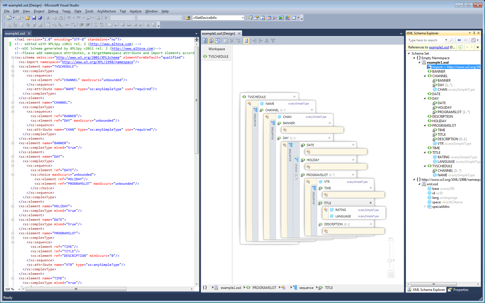Image resolution: width=485 pixels, height=303 pixels.
Task: Click Increase Indent icon in editor toolbar
Action: (88, 25)
